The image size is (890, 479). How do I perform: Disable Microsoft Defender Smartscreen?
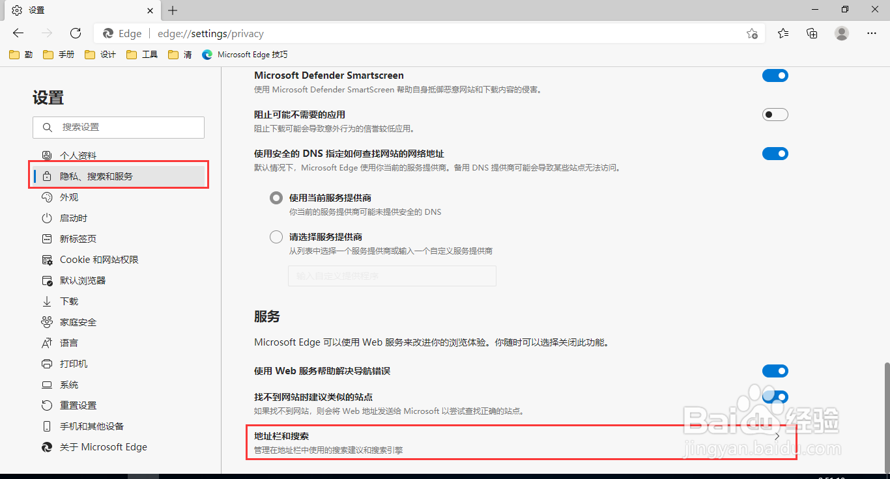[775, 75]
